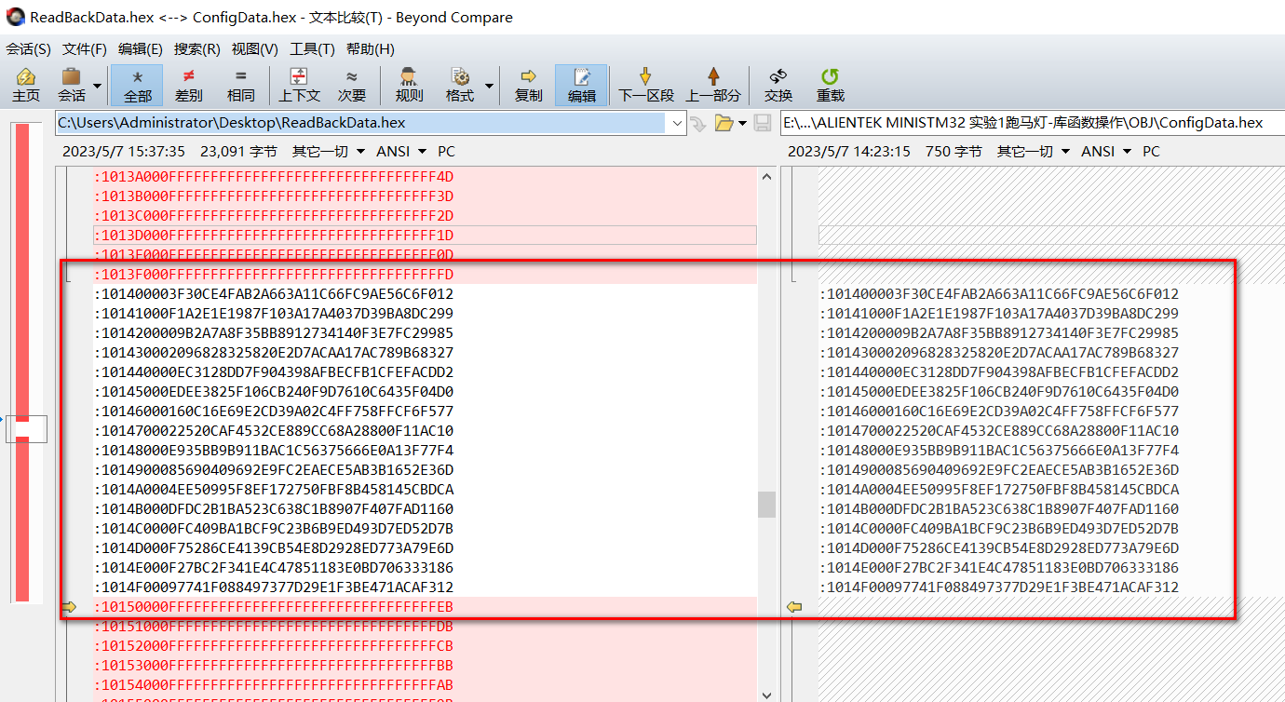Expand the 格式 format dropdown arrow
The image size is (1285, 702).
[x=490, y=85]
